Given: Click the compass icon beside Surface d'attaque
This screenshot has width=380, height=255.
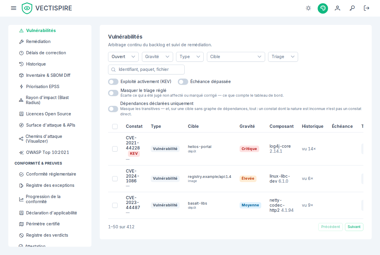Looking at the screenshot, I should (21, 125).
